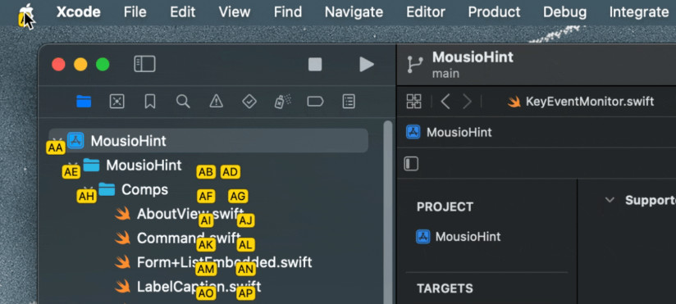This screenshot has width=676, height=304.
Task: Toggle the project document outline sidebar
Action: coord(411,164)
